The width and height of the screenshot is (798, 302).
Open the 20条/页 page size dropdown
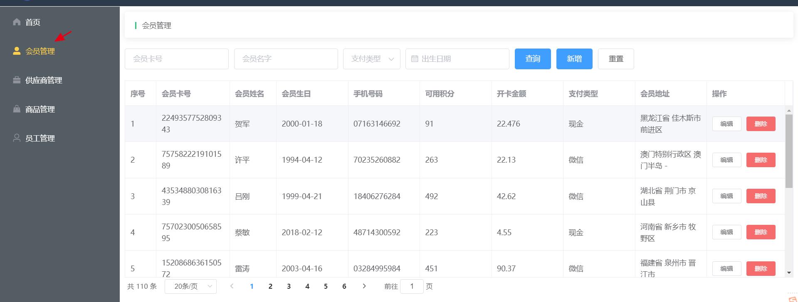click(190, 286)
